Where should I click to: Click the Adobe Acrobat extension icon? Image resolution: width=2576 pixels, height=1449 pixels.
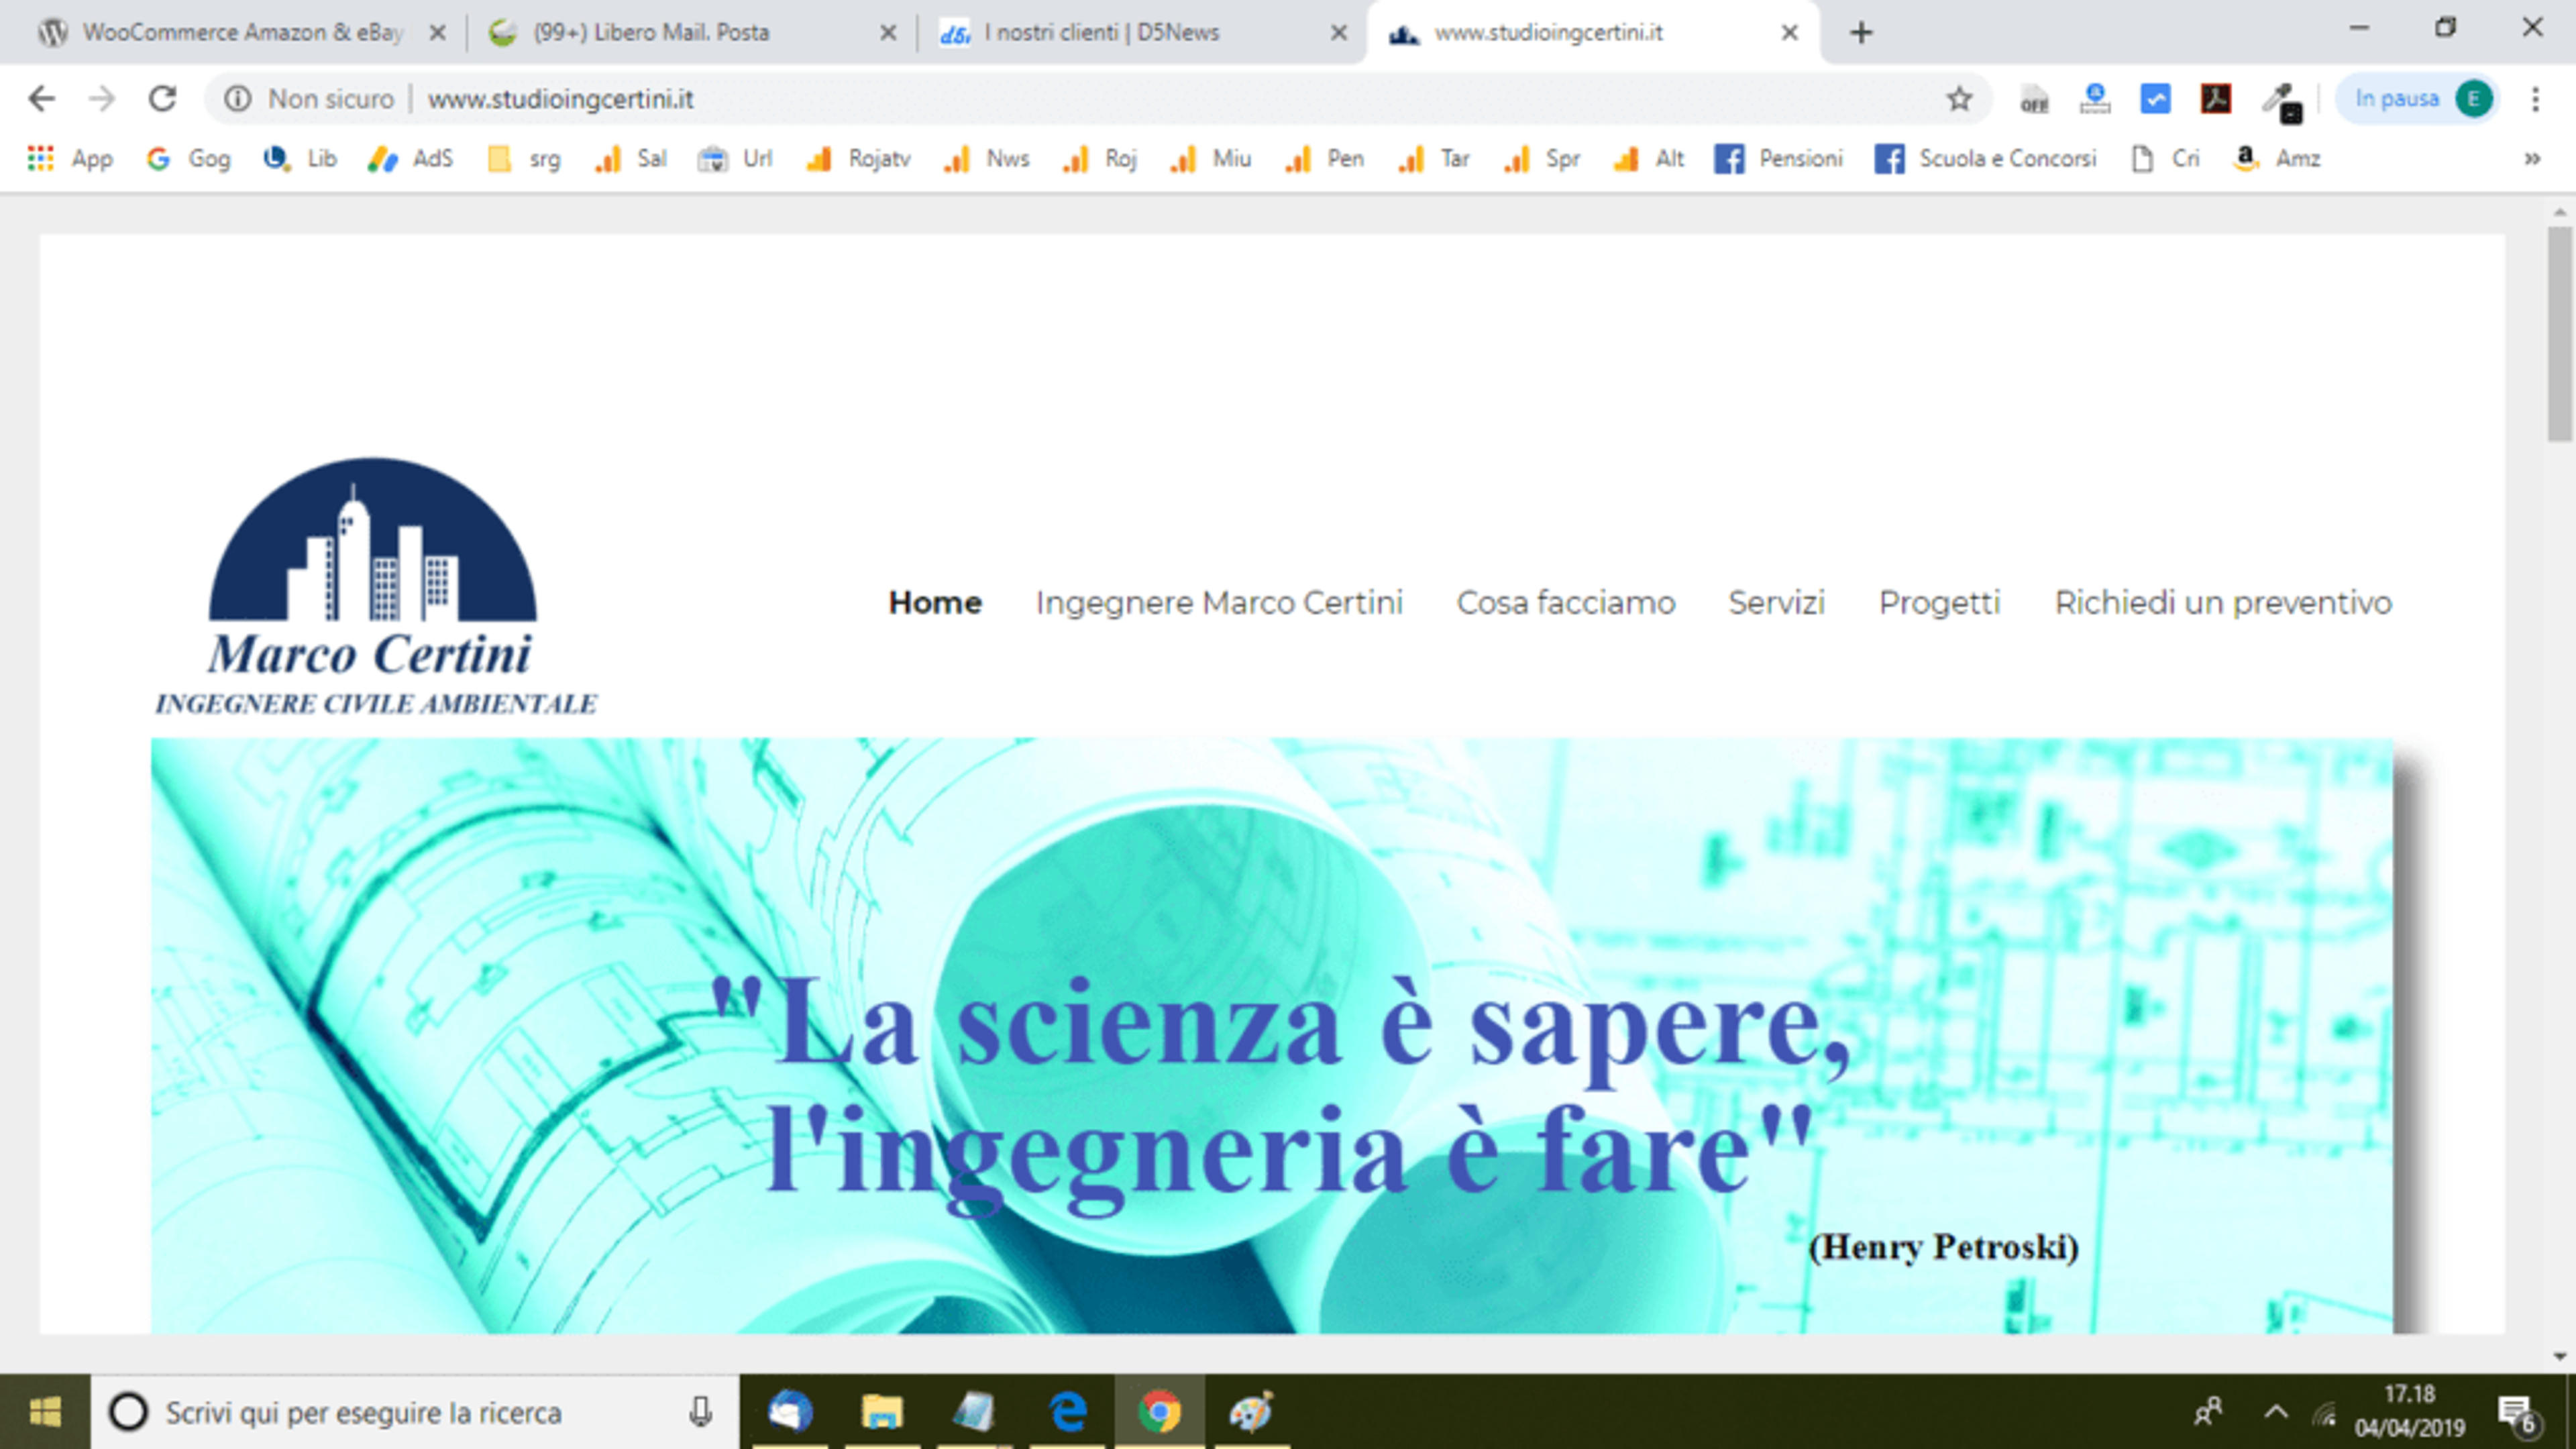(2215, 99)
